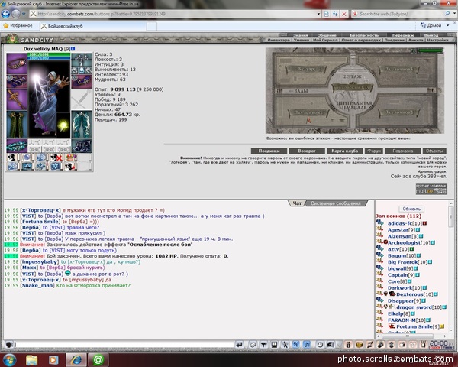
Task: Use the snowflake scroll in bottom row
Action: coord(56,166)
